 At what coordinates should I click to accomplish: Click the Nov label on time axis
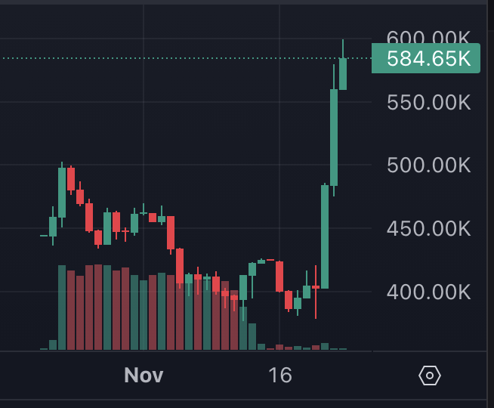pyautogui.click(x=144, y=375)
